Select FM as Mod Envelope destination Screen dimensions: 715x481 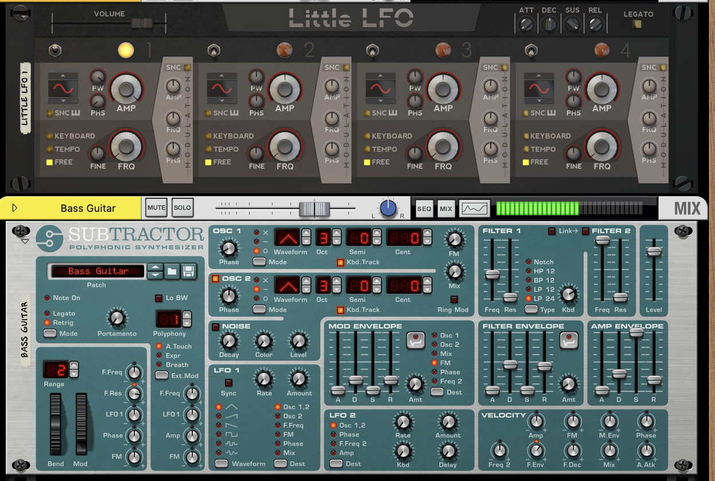(x=434, y=363)
